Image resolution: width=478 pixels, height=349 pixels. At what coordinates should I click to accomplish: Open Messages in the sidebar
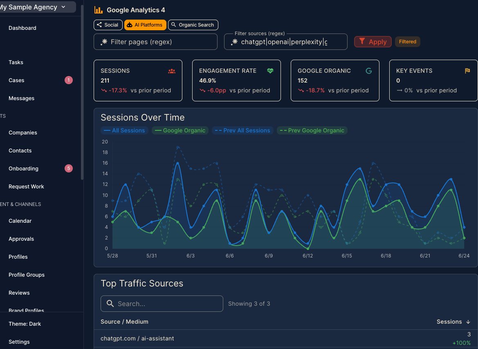click(x=21, y=98)
